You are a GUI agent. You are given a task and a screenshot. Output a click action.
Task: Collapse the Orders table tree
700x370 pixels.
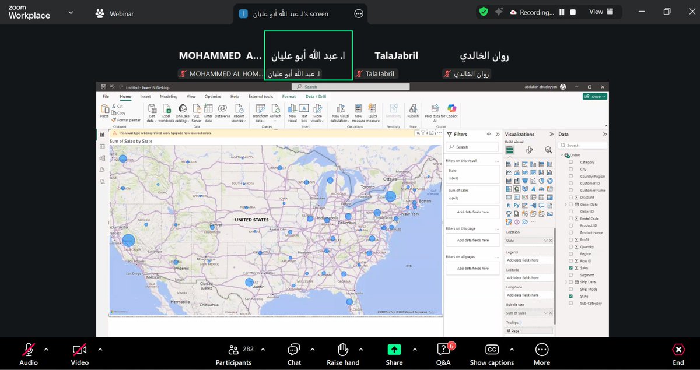(x=561, y=155)
